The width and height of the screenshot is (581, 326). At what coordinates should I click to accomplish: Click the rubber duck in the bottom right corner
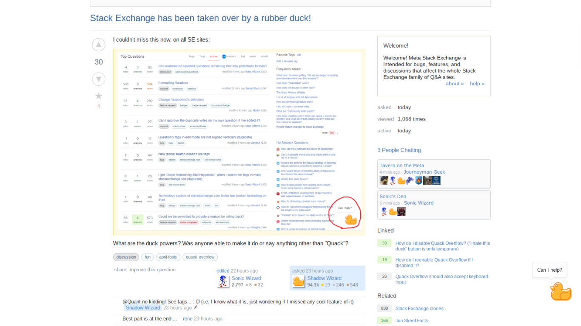(x=561, y=292)
